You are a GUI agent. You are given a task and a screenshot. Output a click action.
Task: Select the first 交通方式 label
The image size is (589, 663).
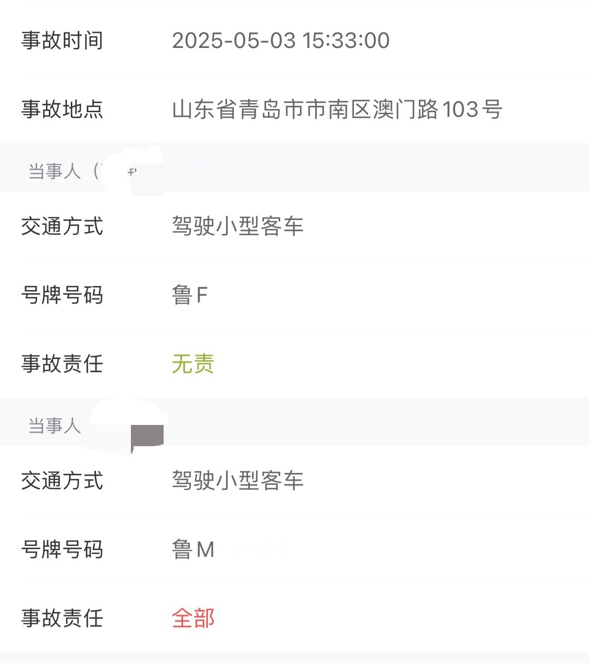62,226
